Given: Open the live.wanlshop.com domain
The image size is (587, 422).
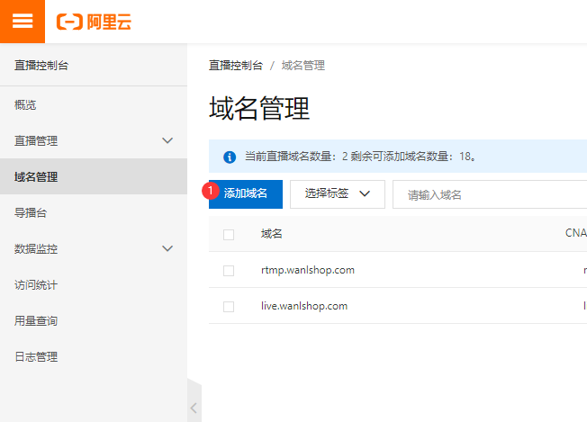Looking at the screenshot, I should [x=304, y=306].
